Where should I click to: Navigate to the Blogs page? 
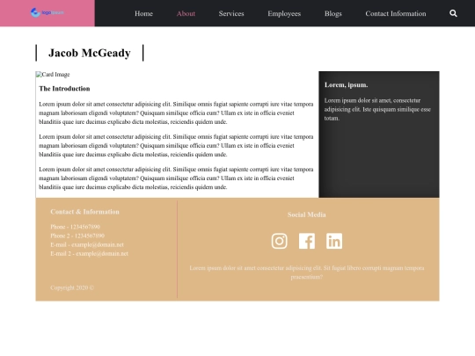click(332, 13)
